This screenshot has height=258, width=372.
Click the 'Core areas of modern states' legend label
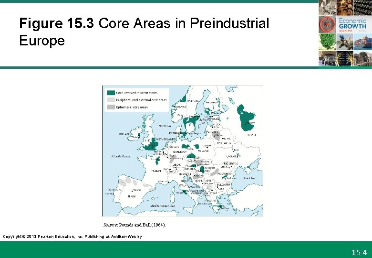[x=137, y=93]
